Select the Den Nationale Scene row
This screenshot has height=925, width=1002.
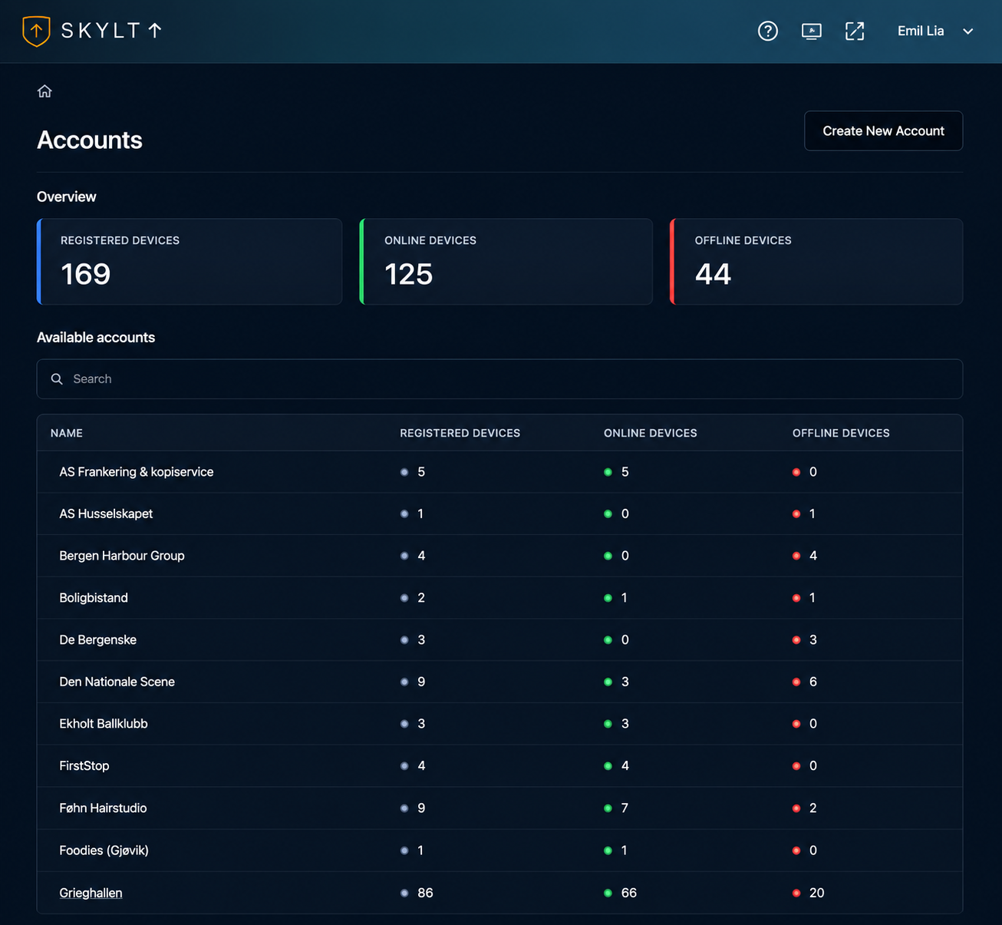click(499, 682)
